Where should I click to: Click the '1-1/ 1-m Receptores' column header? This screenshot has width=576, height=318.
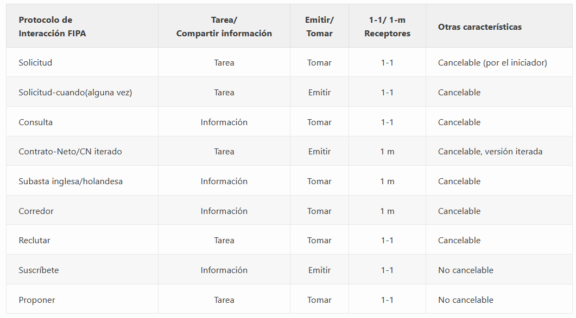[387, 27]
